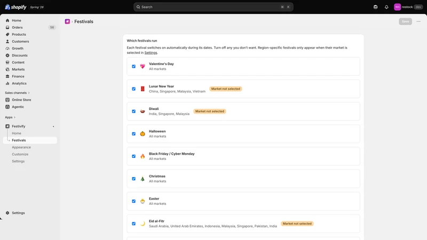Click 'China, Singapore, Malaysia, Vietnam' text
The image size is (427, 240).
(x=177, y=91)
